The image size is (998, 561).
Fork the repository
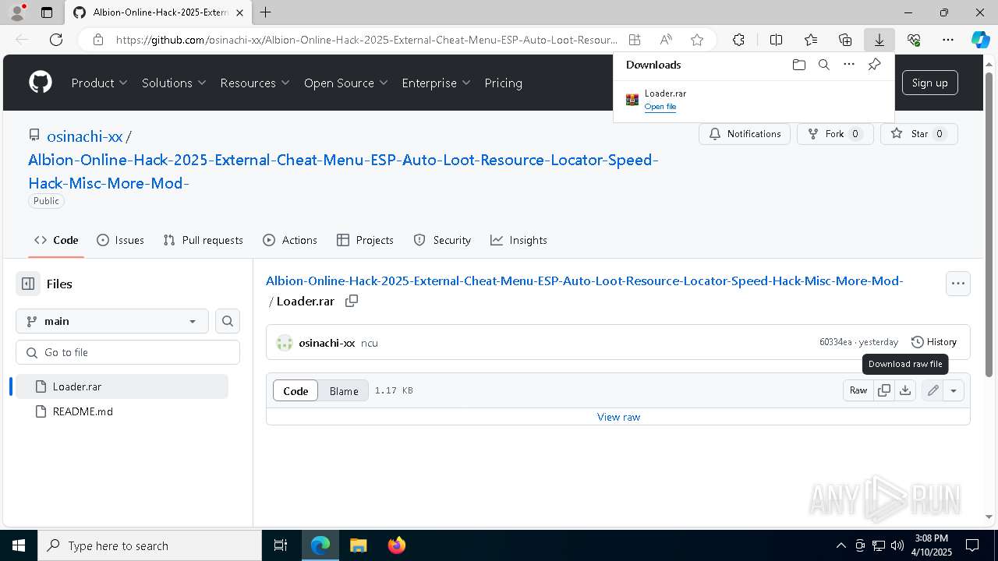coord(834,134)
